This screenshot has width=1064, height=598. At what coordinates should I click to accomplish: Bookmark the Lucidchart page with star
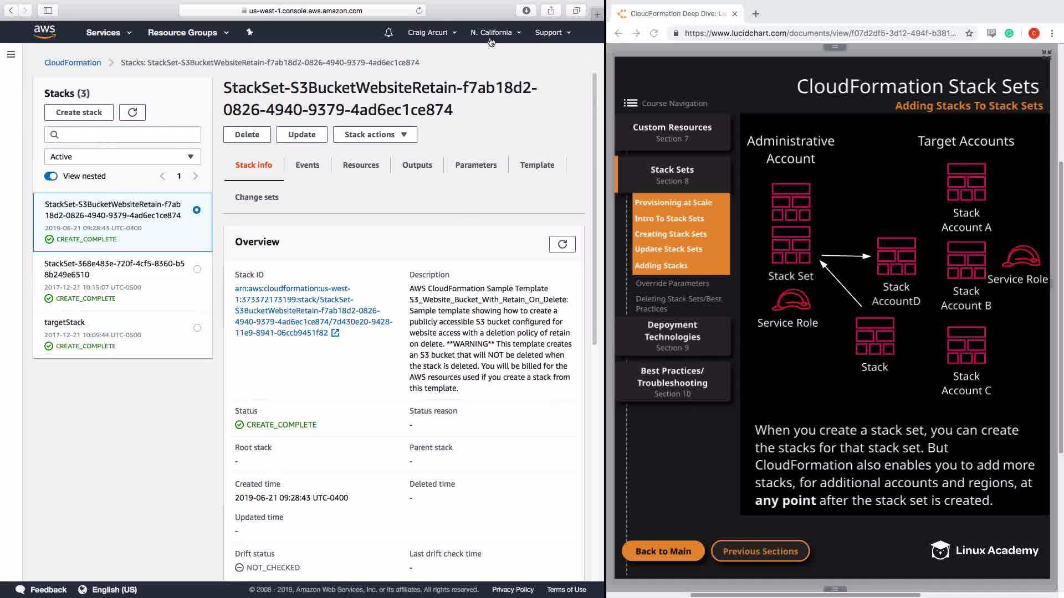pos(969,33)
